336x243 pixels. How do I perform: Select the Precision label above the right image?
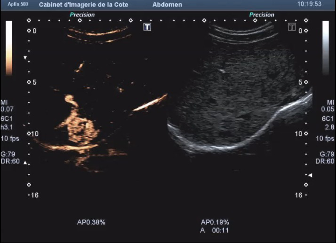(261, 15)
